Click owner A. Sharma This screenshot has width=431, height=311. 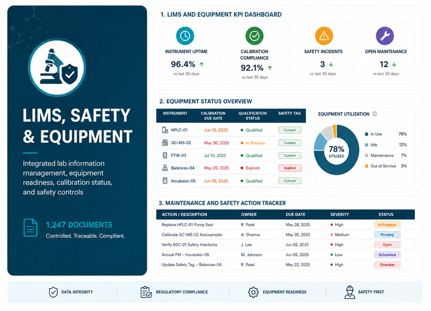[x=250, y=234]
